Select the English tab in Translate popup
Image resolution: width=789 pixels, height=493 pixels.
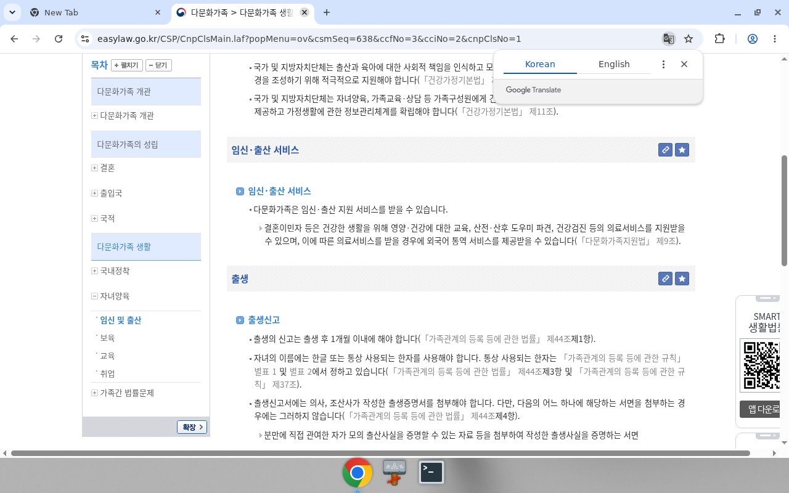coord(614,64)
